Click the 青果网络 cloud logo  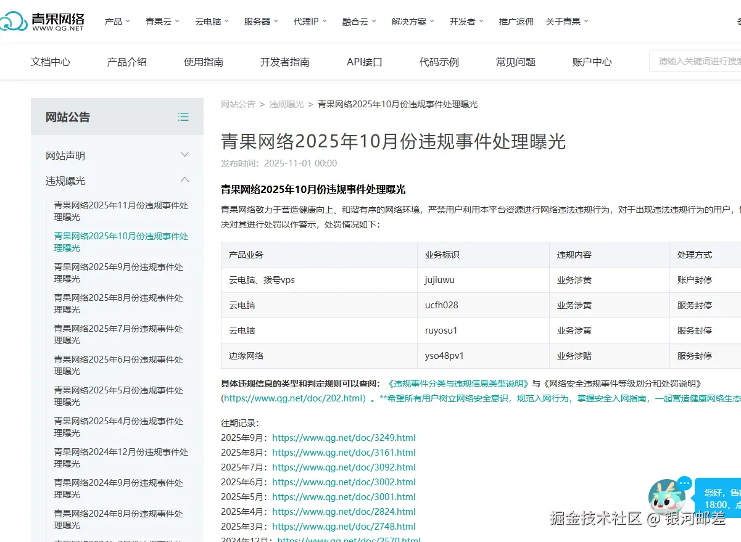click(42, 21)
